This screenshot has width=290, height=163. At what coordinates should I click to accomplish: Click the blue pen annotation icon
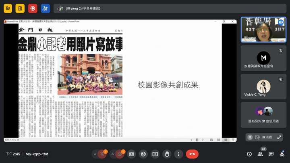pyautogui.click(x=45, y=8)
